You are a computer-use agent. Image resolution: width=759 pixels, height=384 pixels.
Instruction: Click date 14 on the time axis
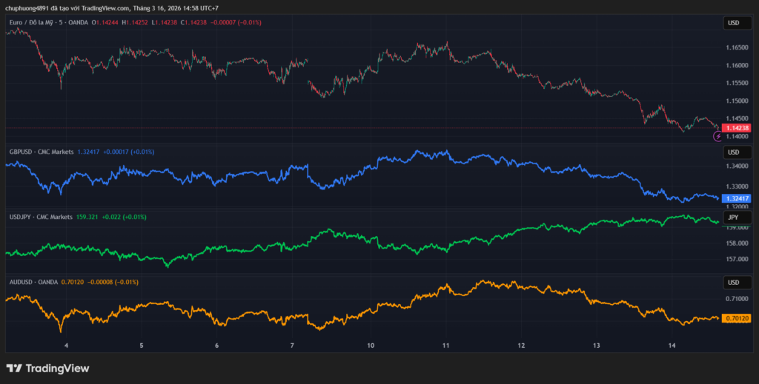[672, 346]
